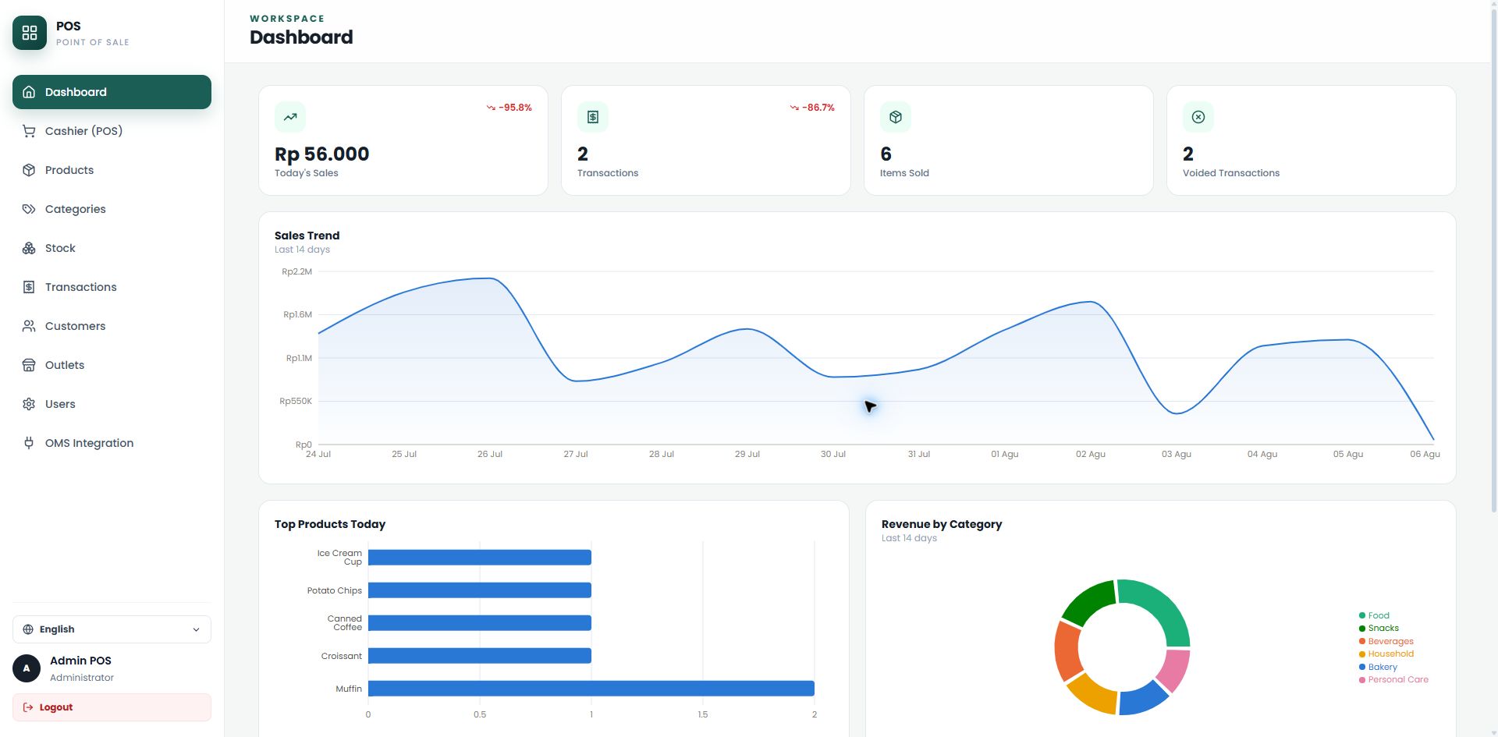Image resolution: width=1498 pixels, height=737 pixels.
Task: Click the Transactions receipt icon in sidebar
Action: click(29, 287)
